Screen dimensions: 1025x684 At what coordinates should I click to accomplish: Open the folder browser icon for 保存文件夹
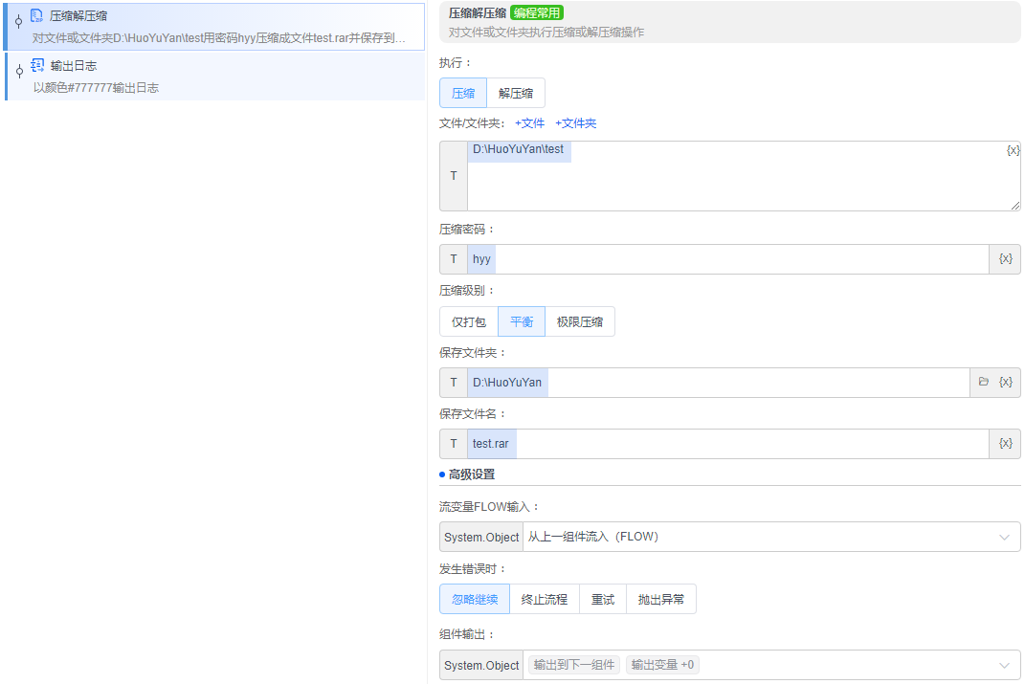coord(984,382)
